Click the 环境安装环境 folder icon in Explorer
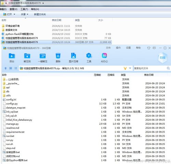Screen dimensions: 171x164 pos(3,26)
